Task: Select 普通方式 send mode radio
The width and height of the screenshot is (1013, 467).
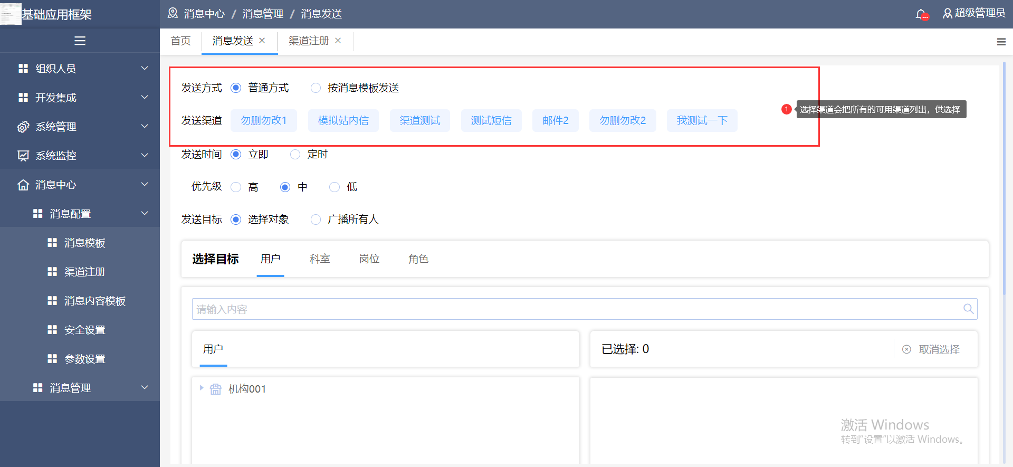Action: [236, 88]
